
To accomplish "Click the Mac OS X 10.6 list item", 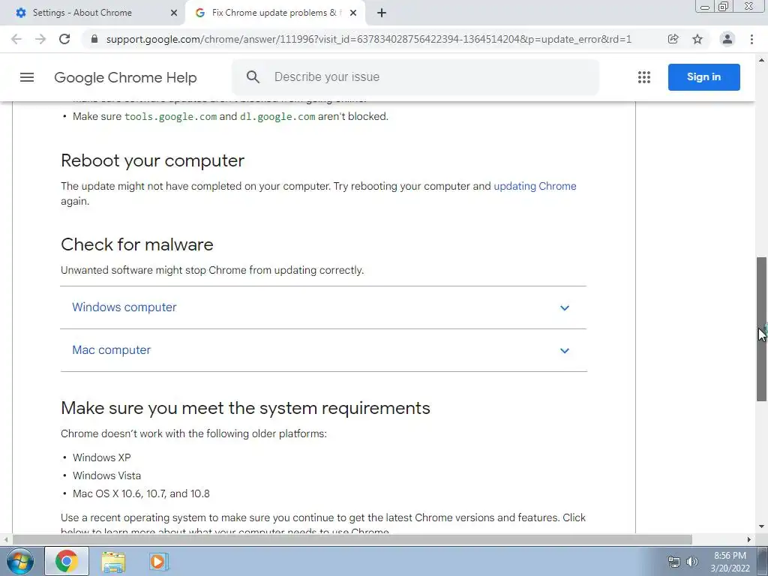I will click(141, 493).
